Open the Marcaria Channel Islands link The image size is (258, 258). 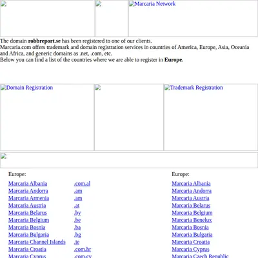click(37, 242)
